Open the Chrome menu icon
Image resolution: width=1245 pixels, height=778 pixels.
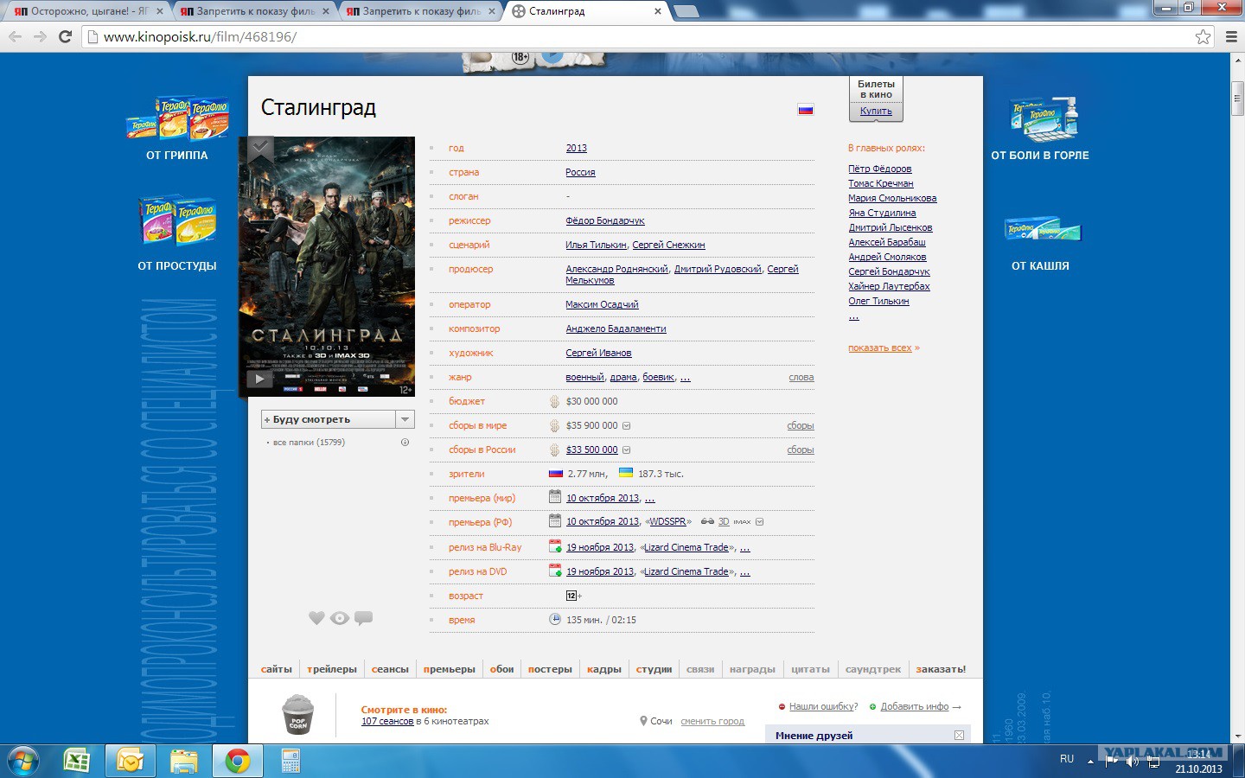(x=1231, y=36)
